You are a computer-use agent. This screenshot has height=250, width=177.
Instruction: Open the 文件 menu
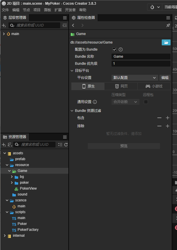tap(5, 10)
